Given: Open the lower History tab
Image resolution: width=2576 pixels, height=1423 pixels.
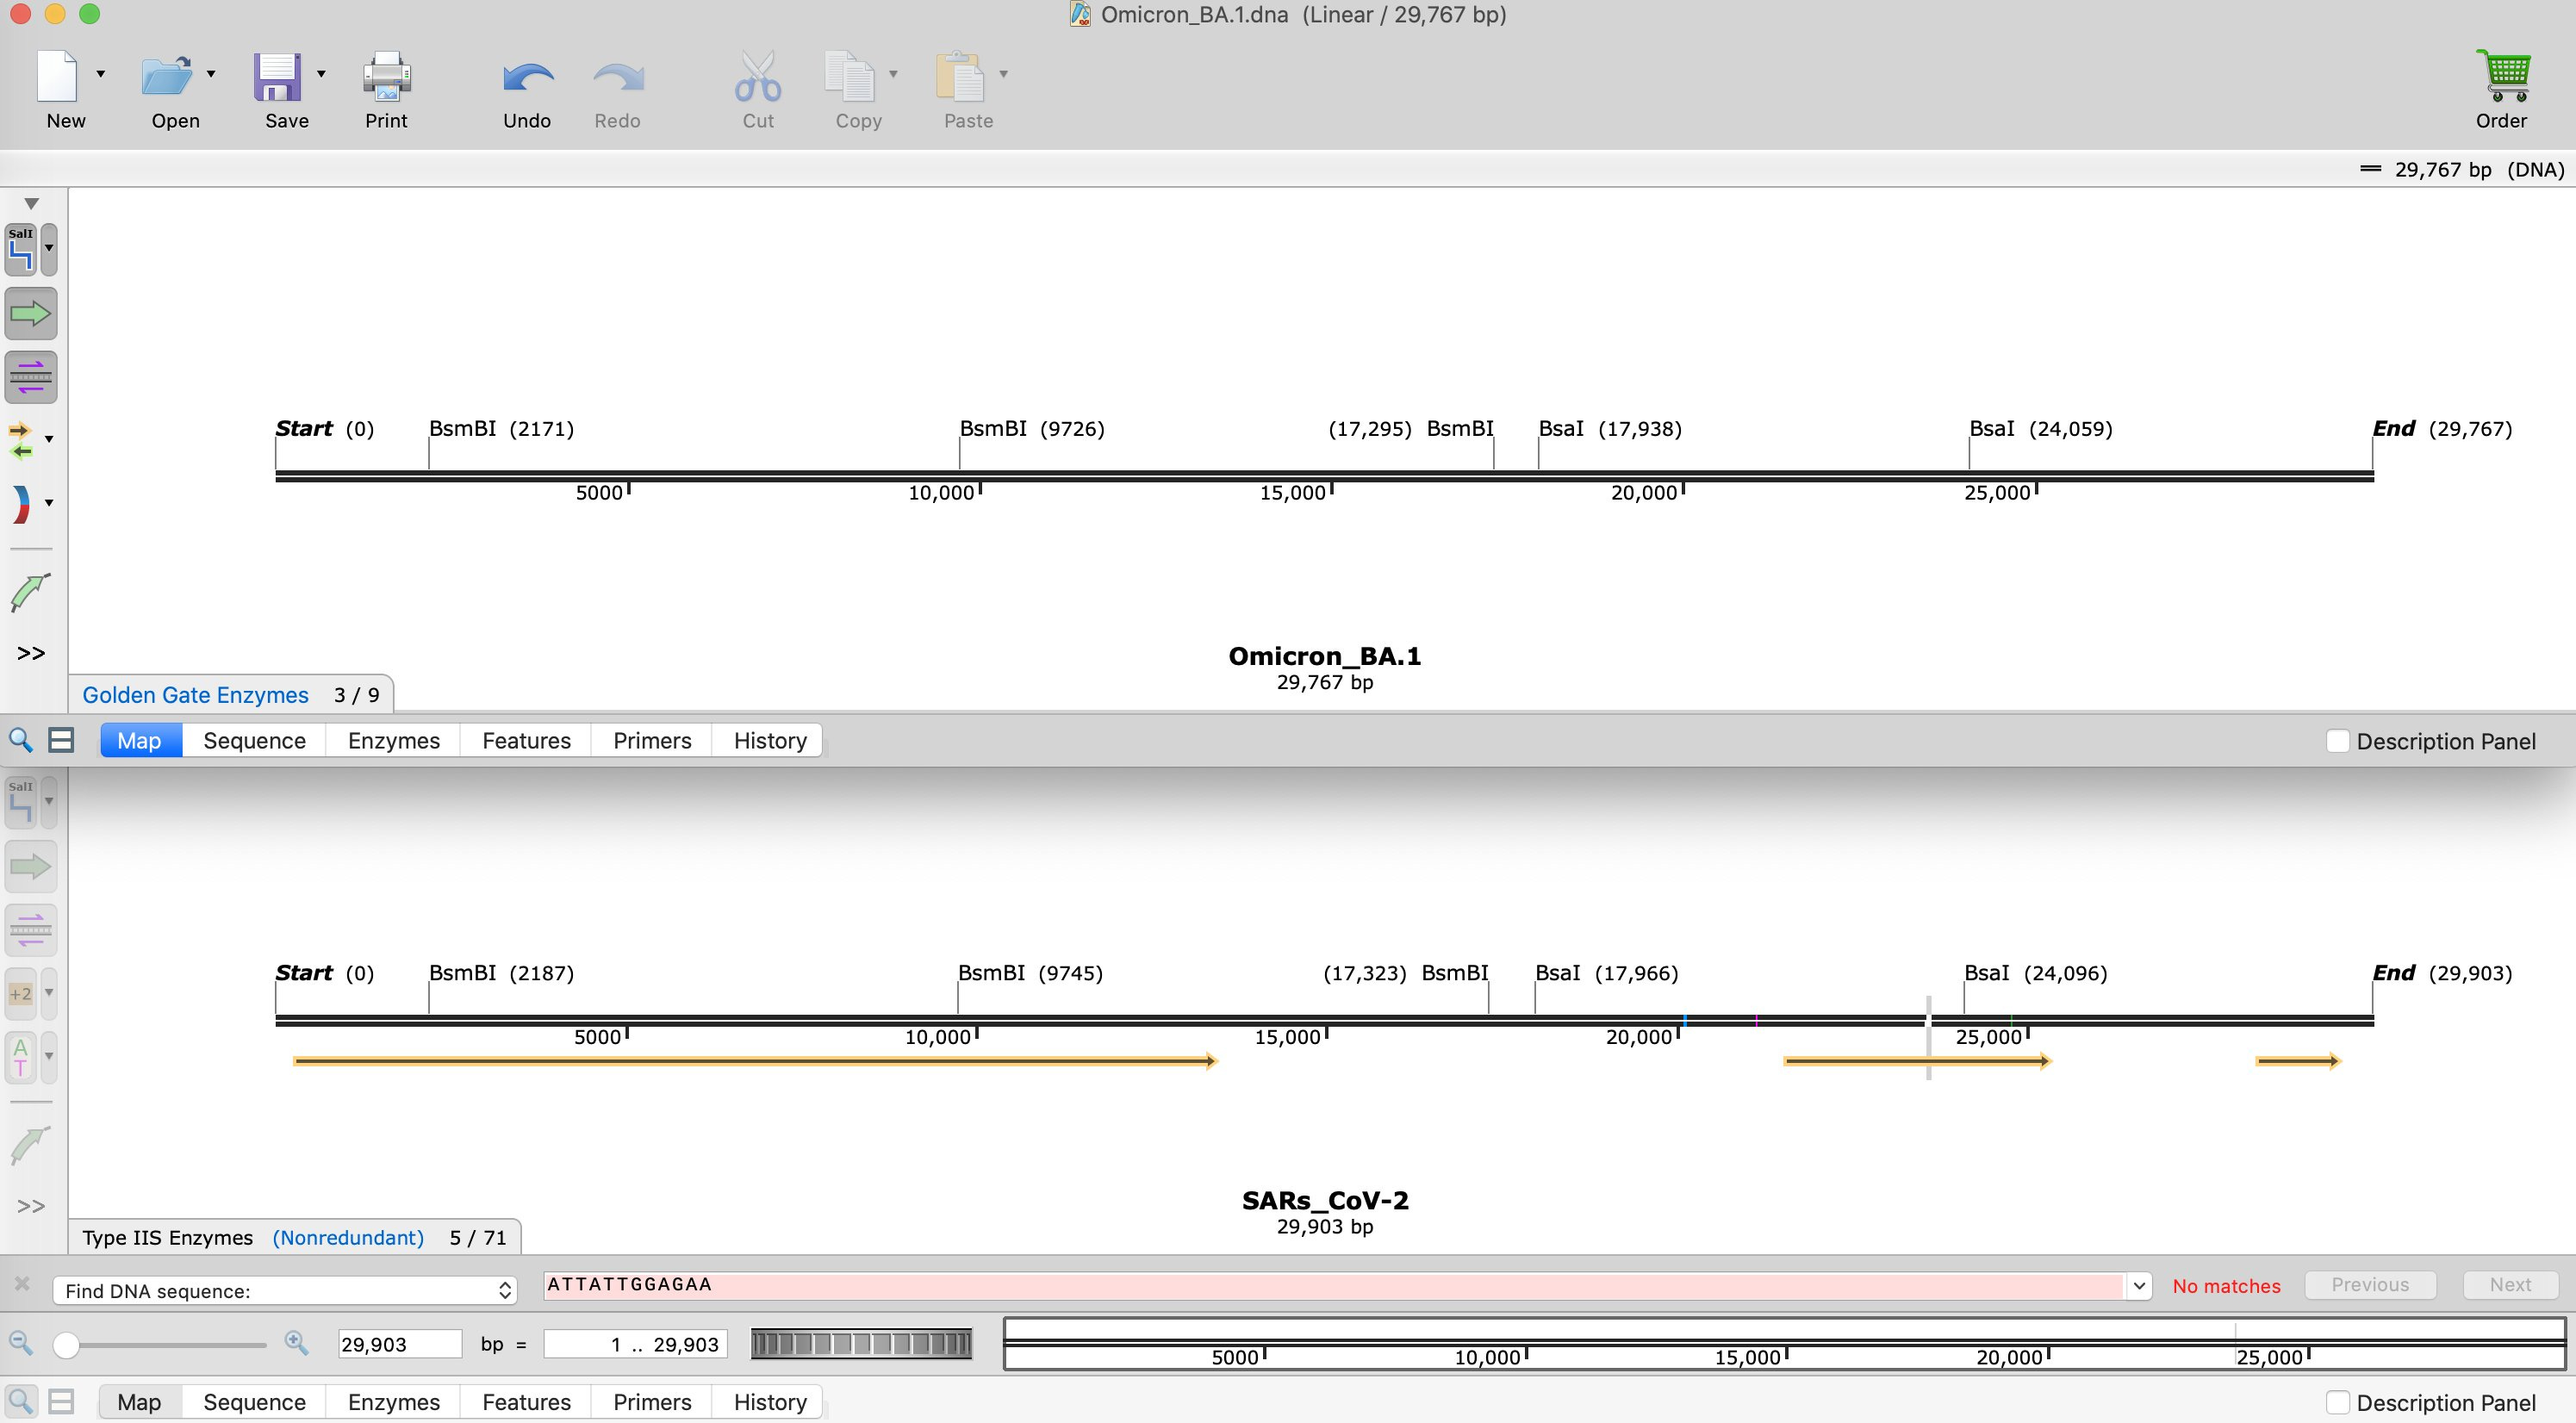Looking at the screenshot, I should 769,1402.
